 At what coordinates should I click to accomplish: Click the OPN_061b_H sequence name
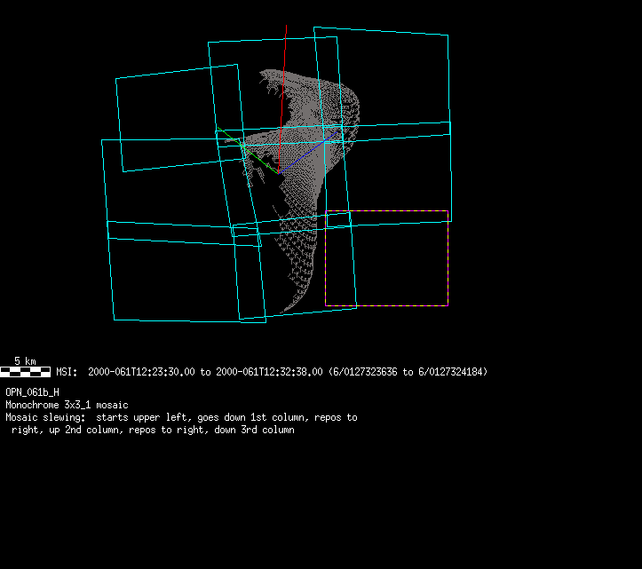coord(32,392)
